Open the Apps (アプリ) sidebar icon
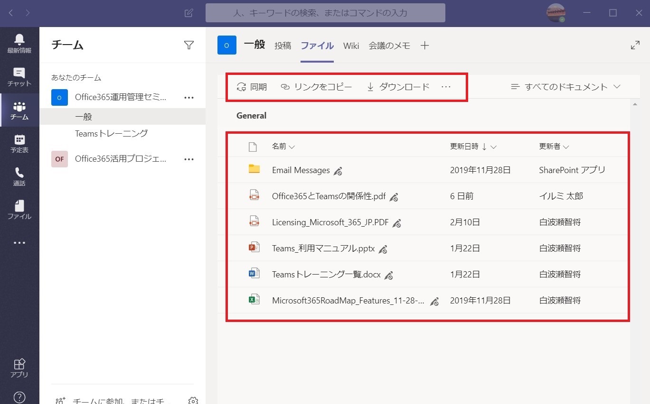Image resolution: width=650 pixels, height=404 pixels. [x=19, y=368]
